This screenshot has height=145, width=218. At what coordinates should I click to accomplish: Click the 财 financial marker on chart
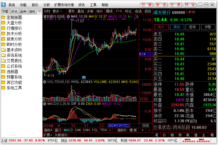(x=84, y=78)
